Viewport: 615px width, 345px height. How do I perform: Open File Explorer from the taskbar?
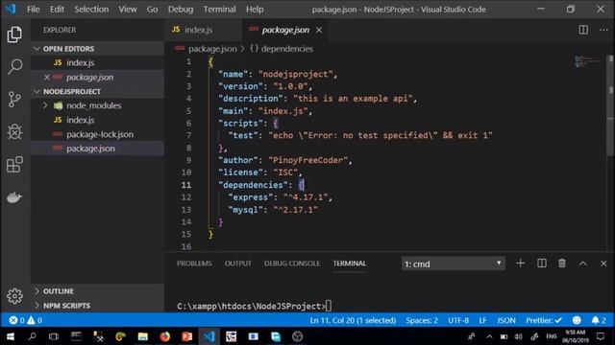[143, 336]
